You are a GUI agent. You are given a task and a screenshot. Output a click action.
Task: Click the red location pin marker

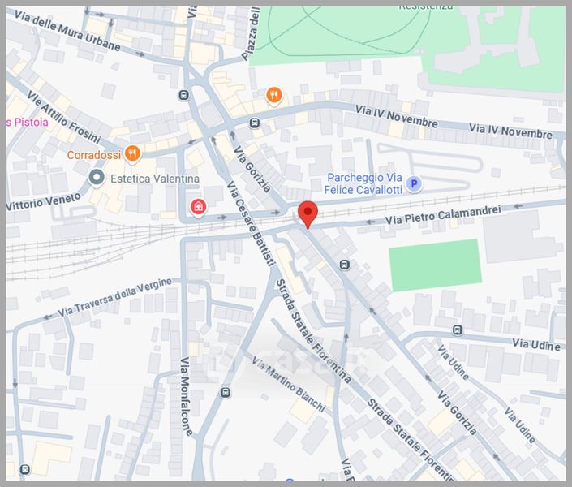(308, 214)
